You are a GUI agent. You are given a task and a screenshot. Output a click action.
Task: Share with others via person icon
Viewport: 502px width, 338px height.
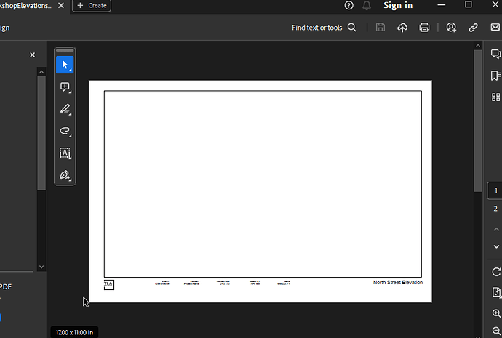click(x=451, y=28)
